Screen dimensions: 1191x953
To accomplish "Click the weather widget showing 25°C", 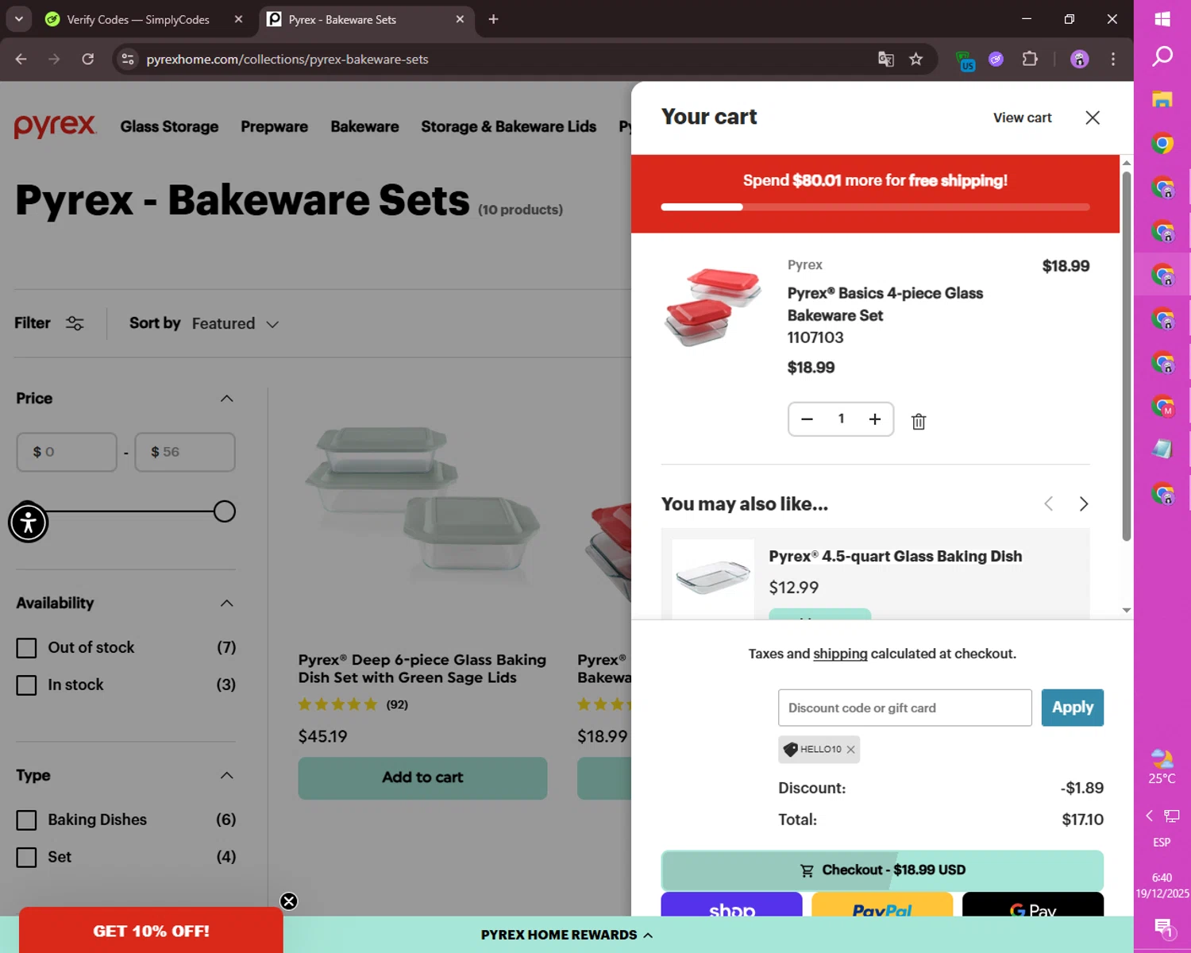I will coord(1162,766).
